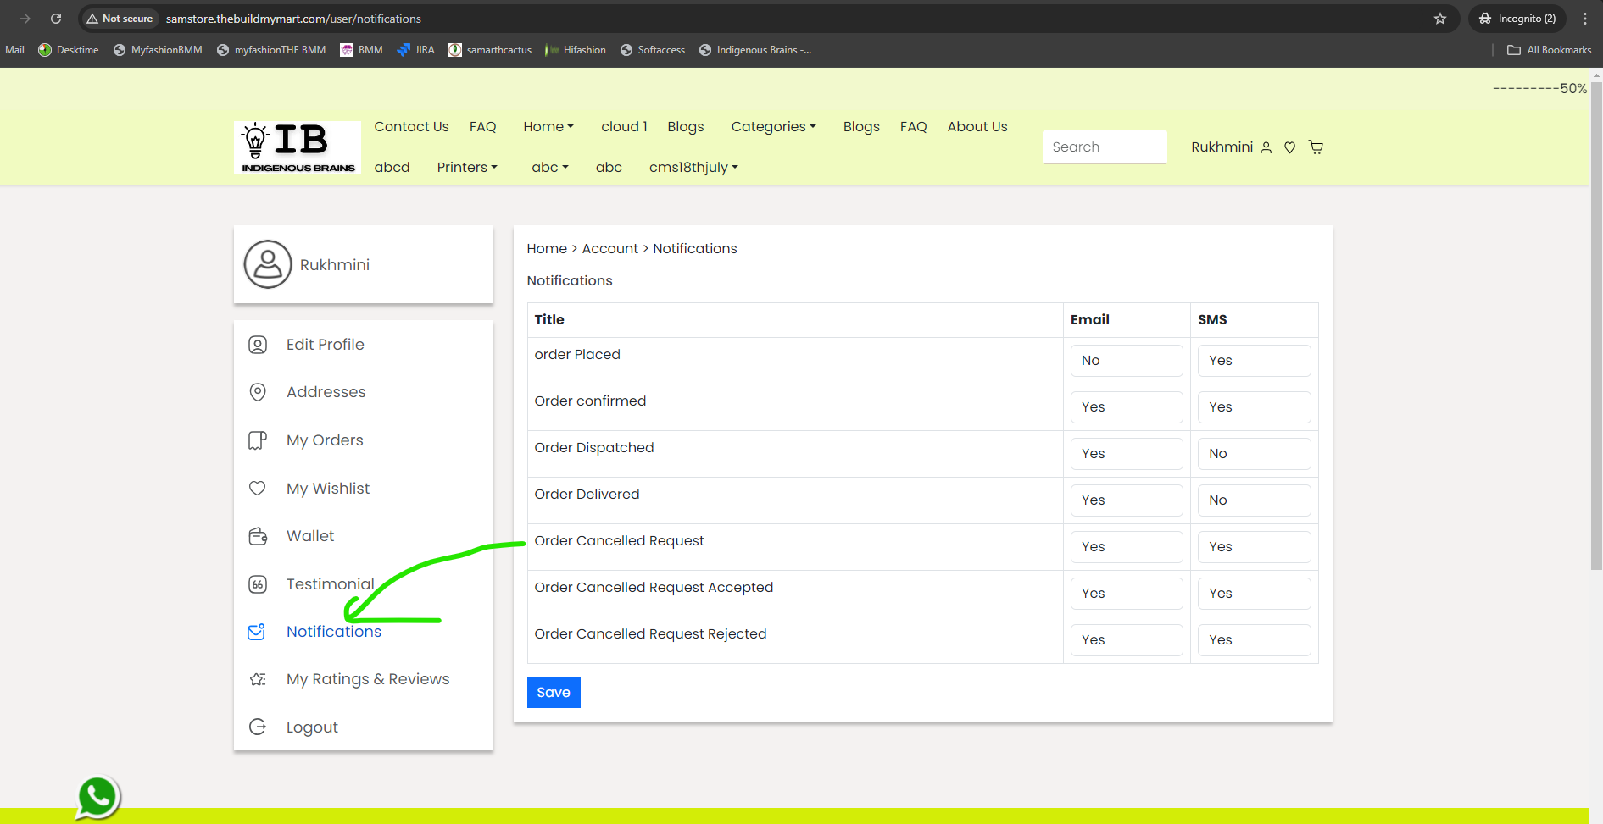Open Email dropdown for Order confirmed
1603x824 pixels.
[x=1127, y=407]
